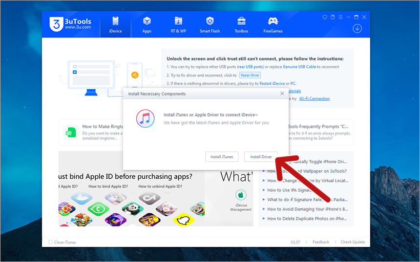Select the Smart Flash tab
Screen dimensions: 420x262
tap(210, 24)
